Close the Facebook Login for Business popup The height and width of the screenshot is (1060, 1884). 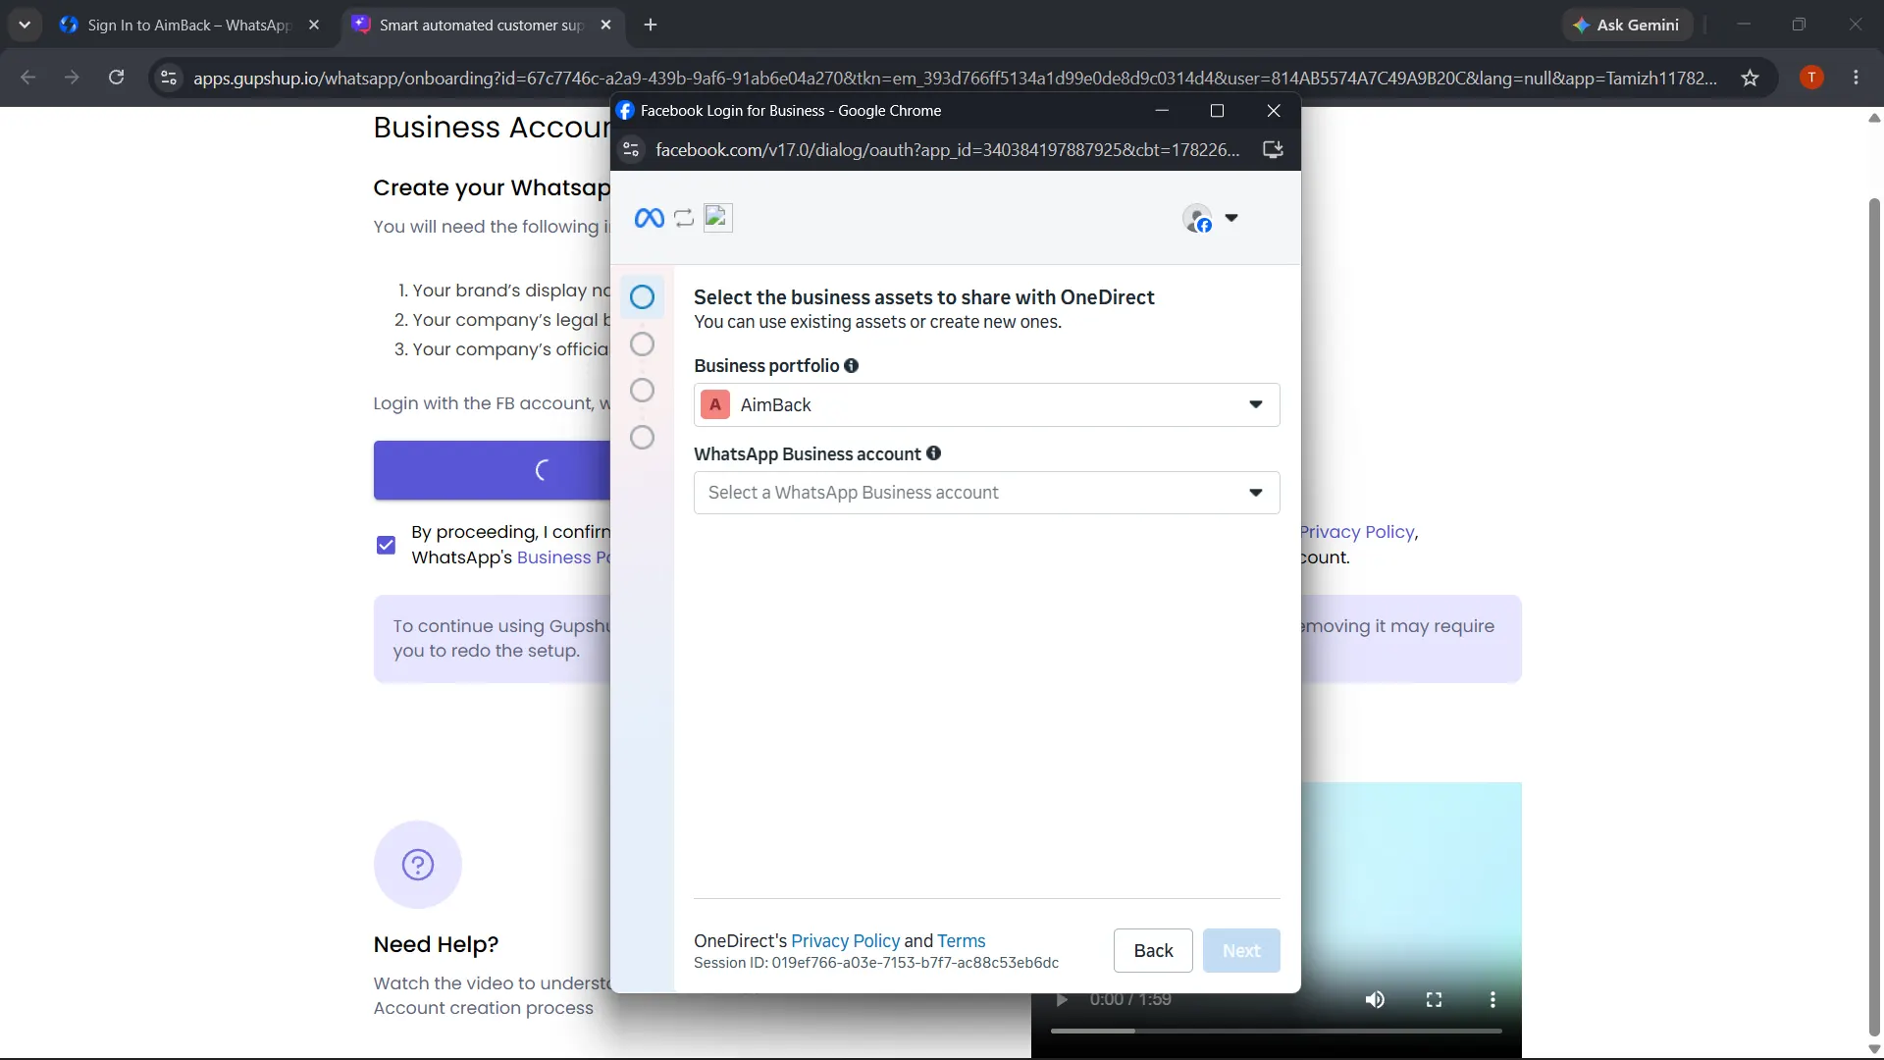click(x=1274, y=110)
